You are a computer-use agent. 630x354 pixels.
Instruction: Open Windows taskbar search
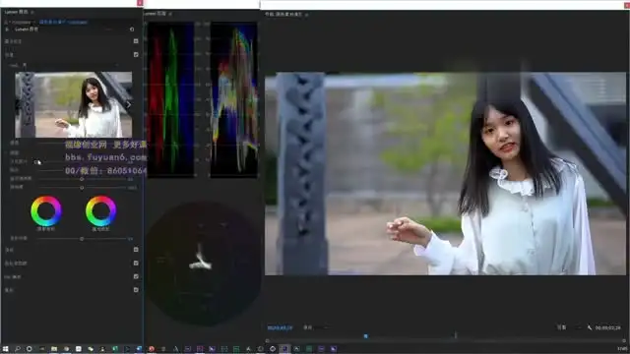(x=18, y=349)
